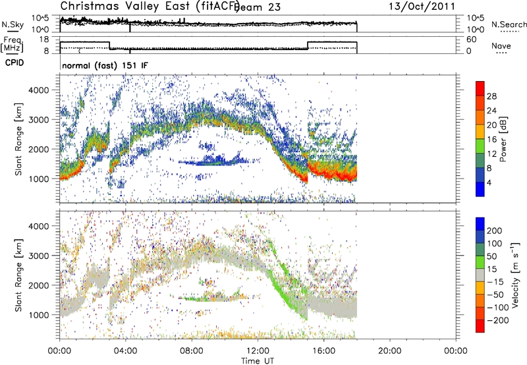
Task: Click the 'N.Sky' legend label
Action: pyautogui.click(x=13, y=24)
